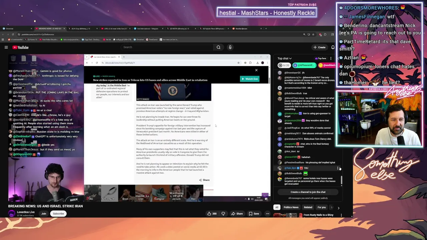Open From Rusty Nails to a Shiny video

pos(319,215)
